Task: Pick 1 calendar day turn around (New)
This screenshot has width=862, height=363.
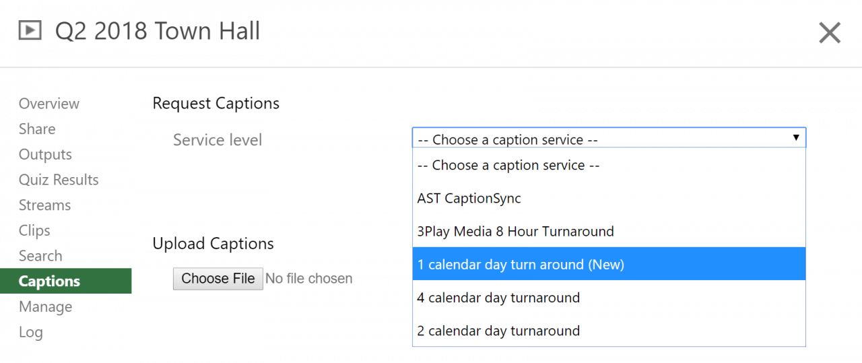Action: (521, 265)
